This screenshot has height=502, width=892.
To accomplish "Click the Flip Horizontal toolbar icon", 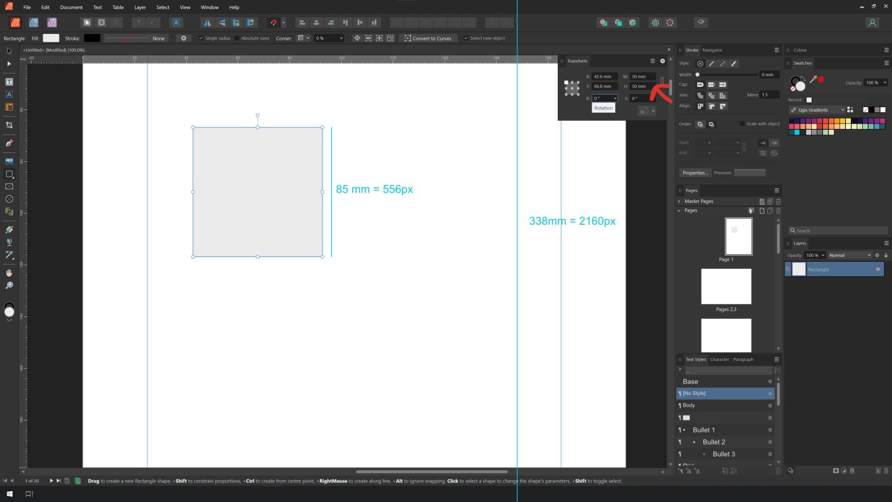I will point(207,23).
